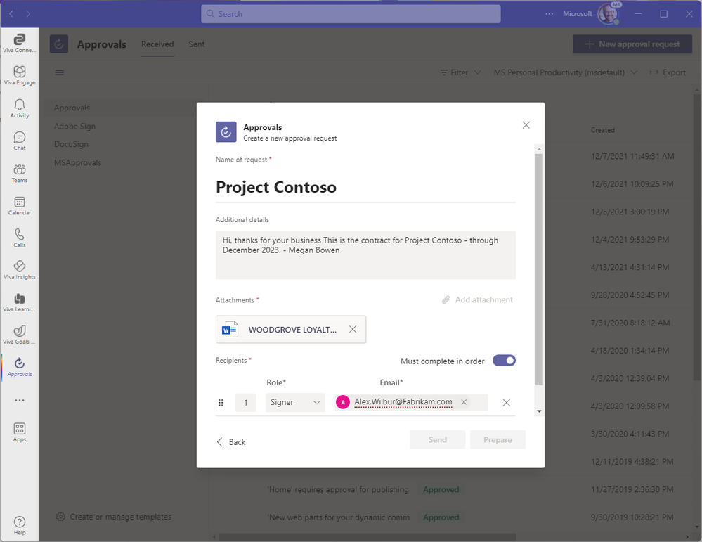Click the dialog scrollbar down arrow

coord(539,411)
